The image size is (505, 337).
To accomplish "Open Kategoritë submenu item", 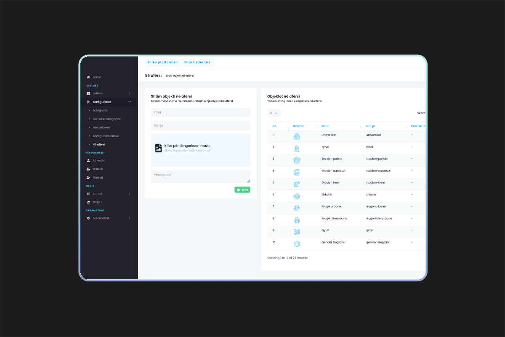I will click(x=100, y=110).
